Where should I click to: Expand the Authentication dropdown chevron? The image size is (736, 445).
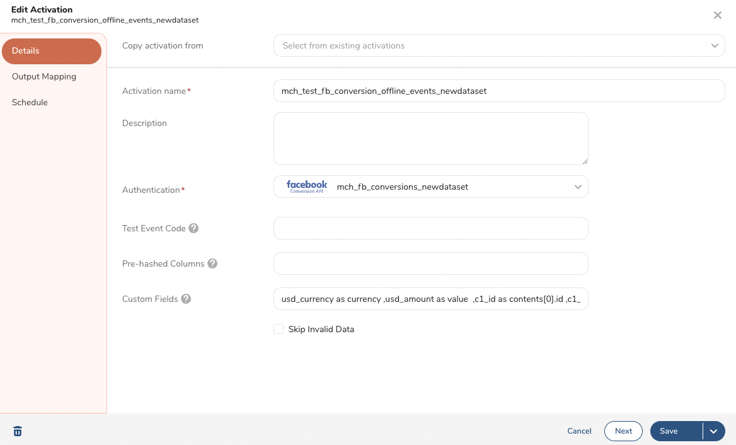pos(578,187)
